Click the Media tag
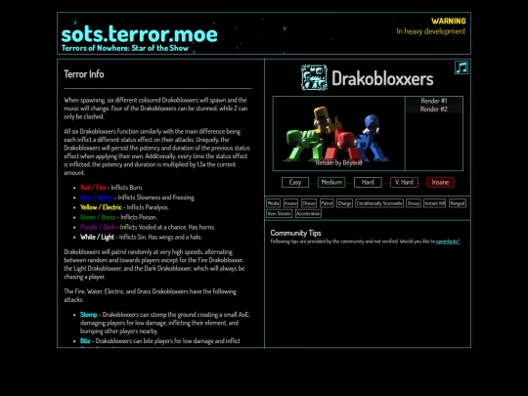This screenshot has height=396, width=528. coord(273,203)
